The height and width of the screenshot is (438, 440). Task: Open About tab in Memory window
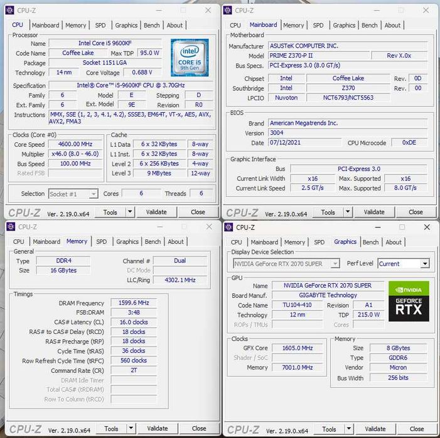tap(176, 242)
